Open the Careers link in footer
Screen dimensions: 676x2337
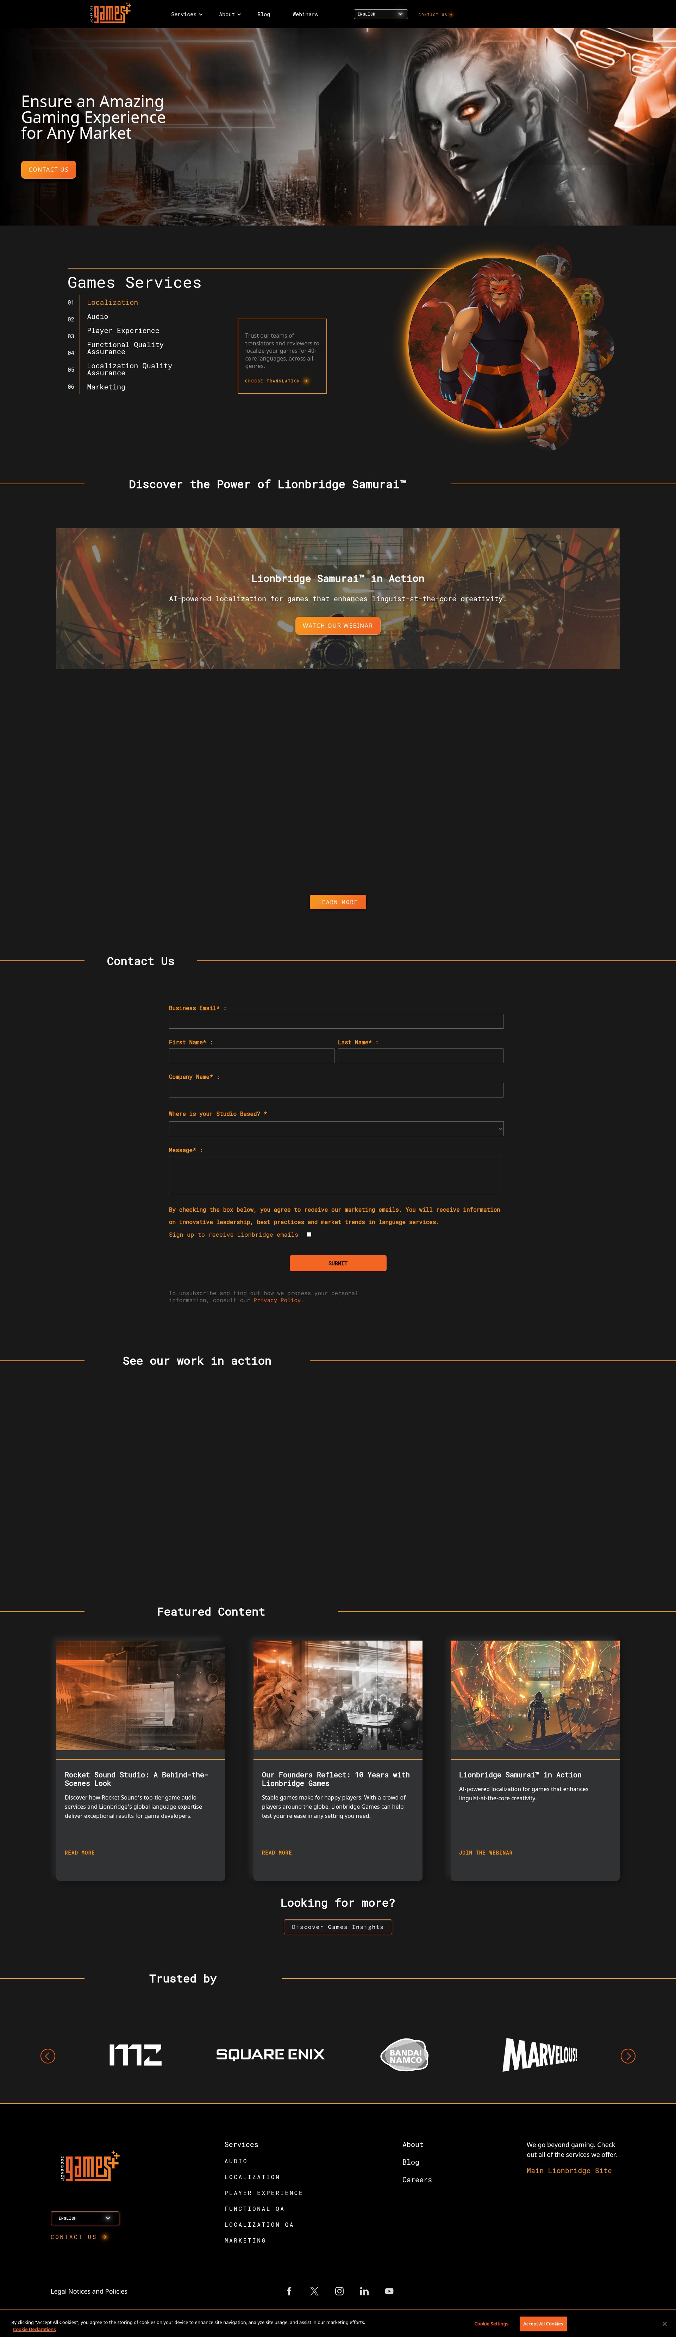pos(417,2180)
